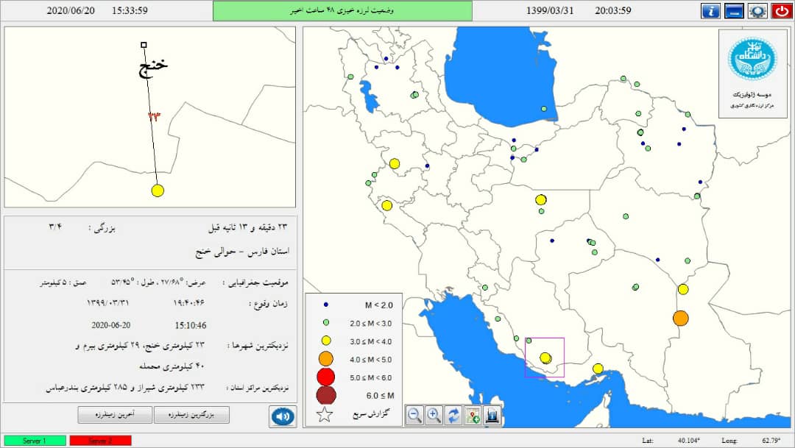Click the خنج city label in detail map

(153, 66)
